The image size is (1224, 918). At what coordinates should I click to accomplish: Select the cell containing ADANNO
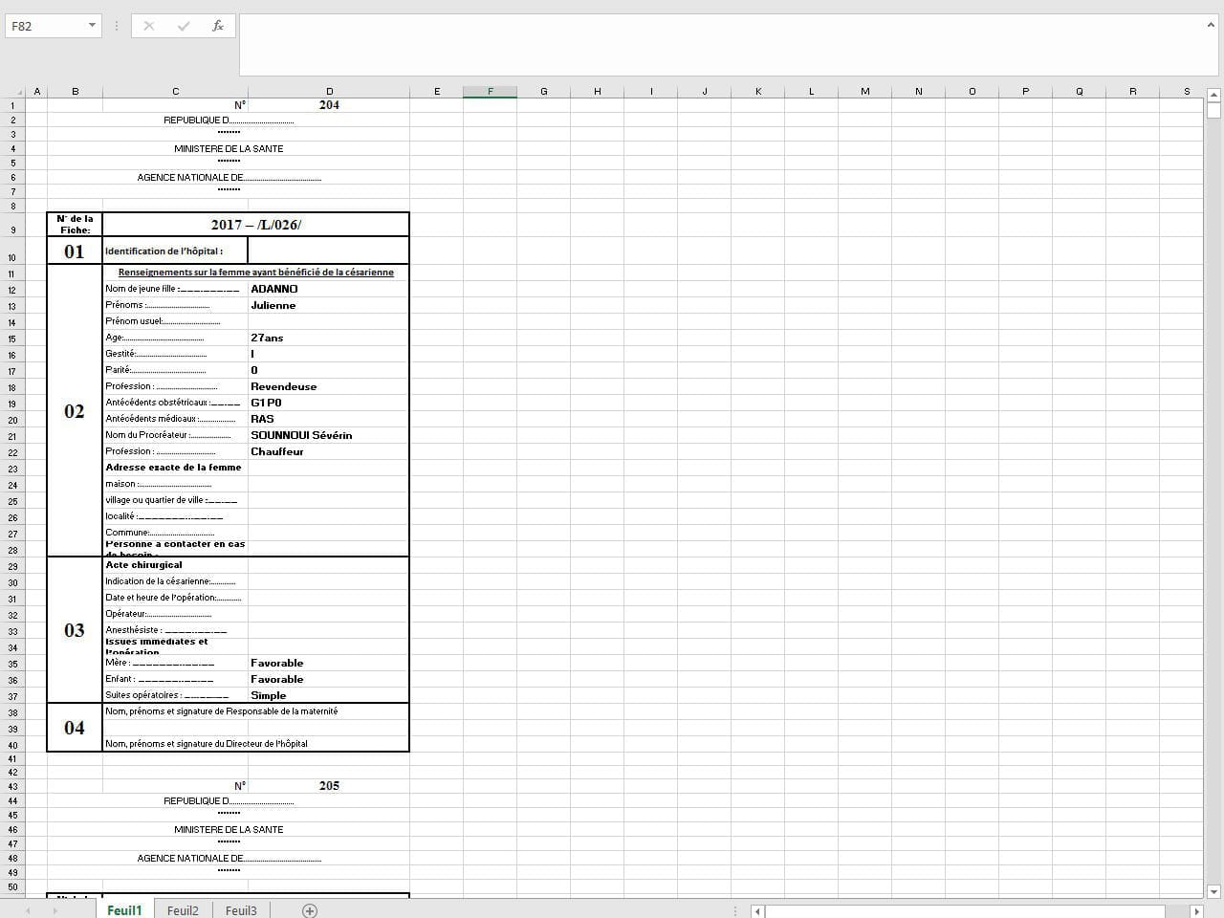(x=327, y=289)
